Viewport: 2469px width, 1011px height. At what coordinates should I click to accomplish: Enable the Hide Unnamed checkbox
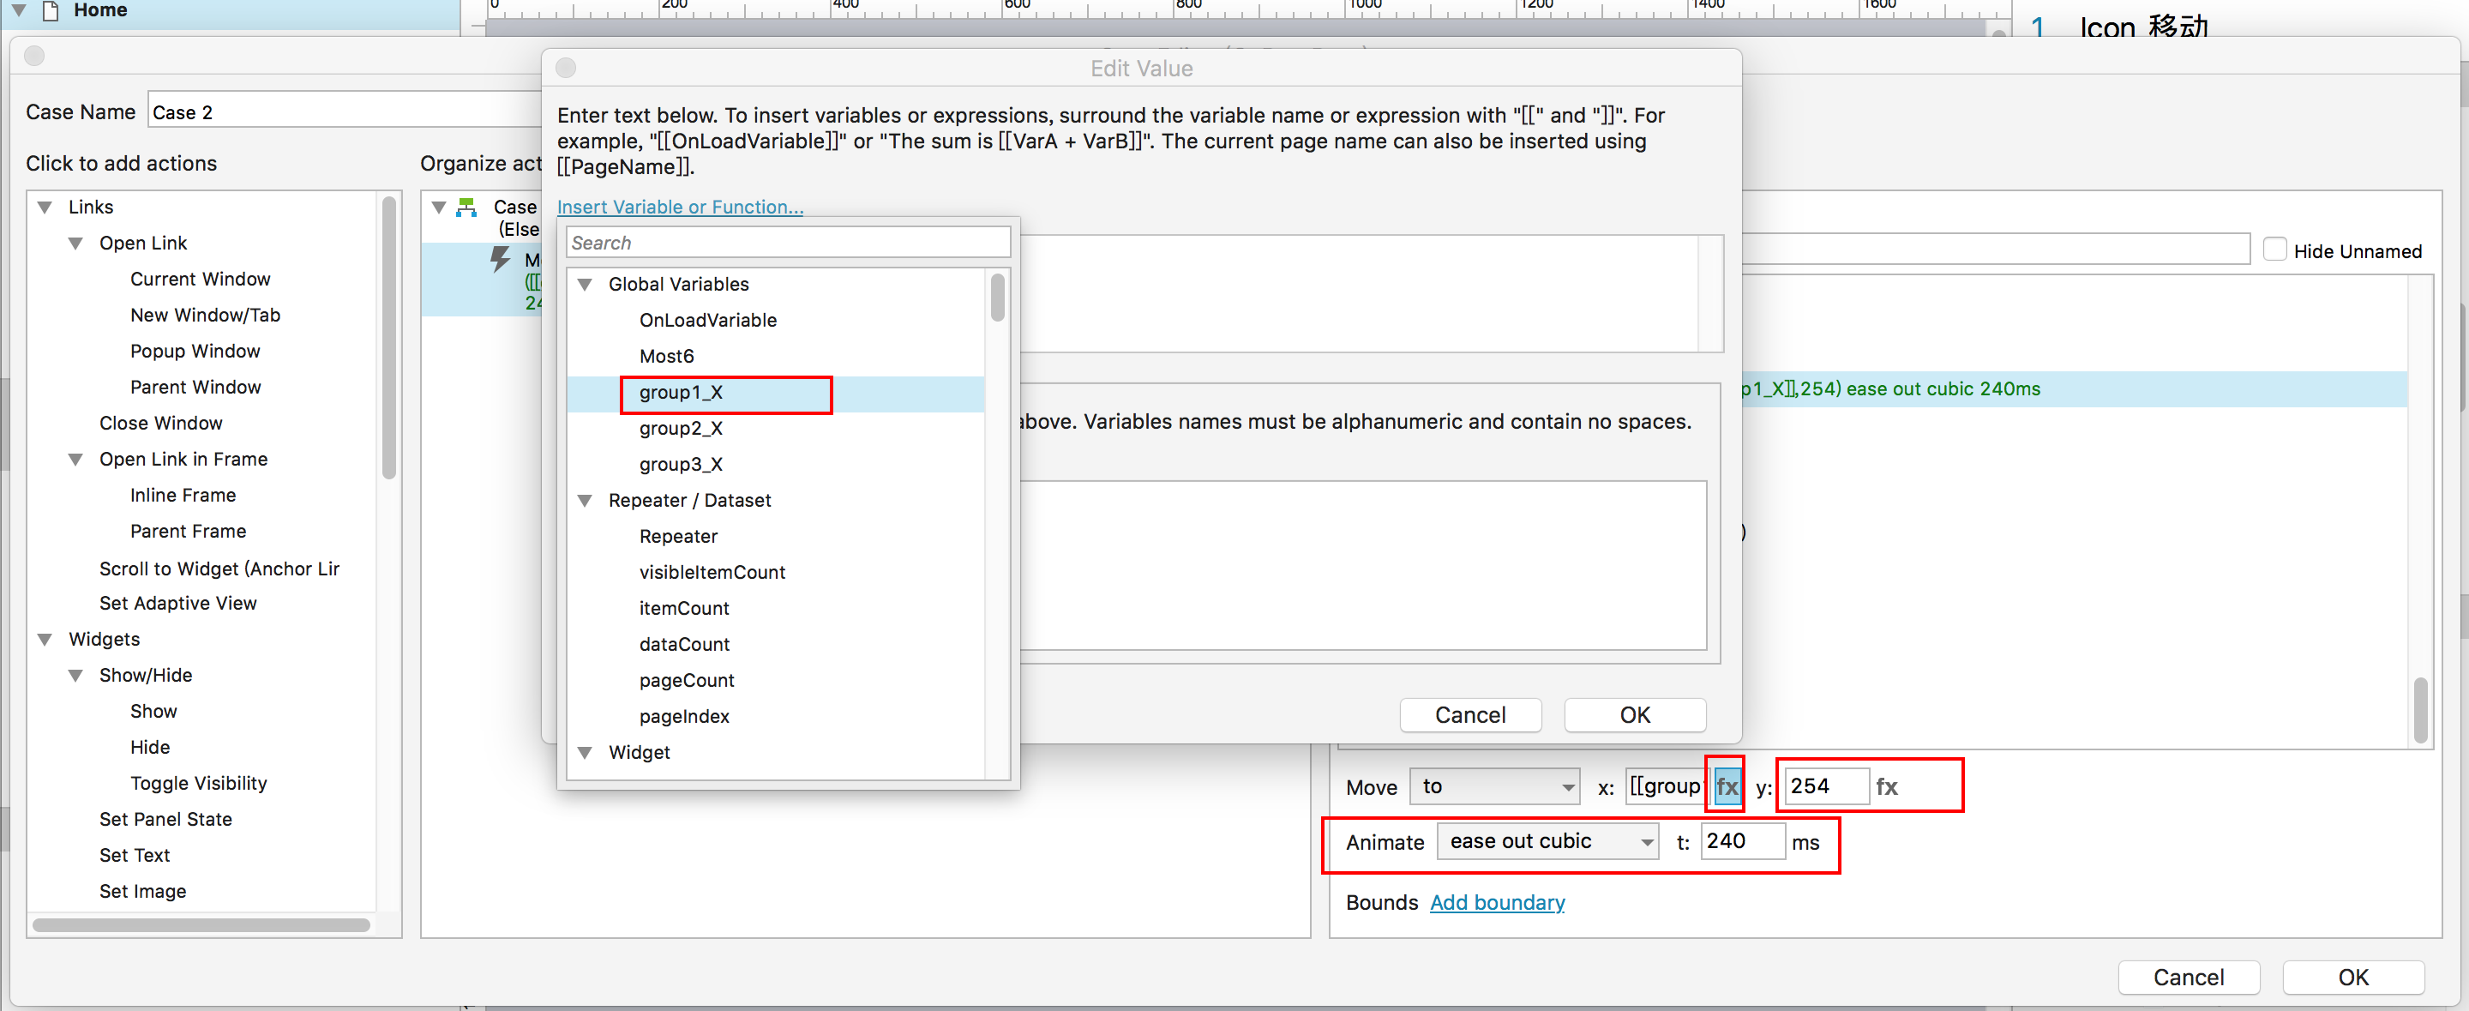click(2274, 250)
